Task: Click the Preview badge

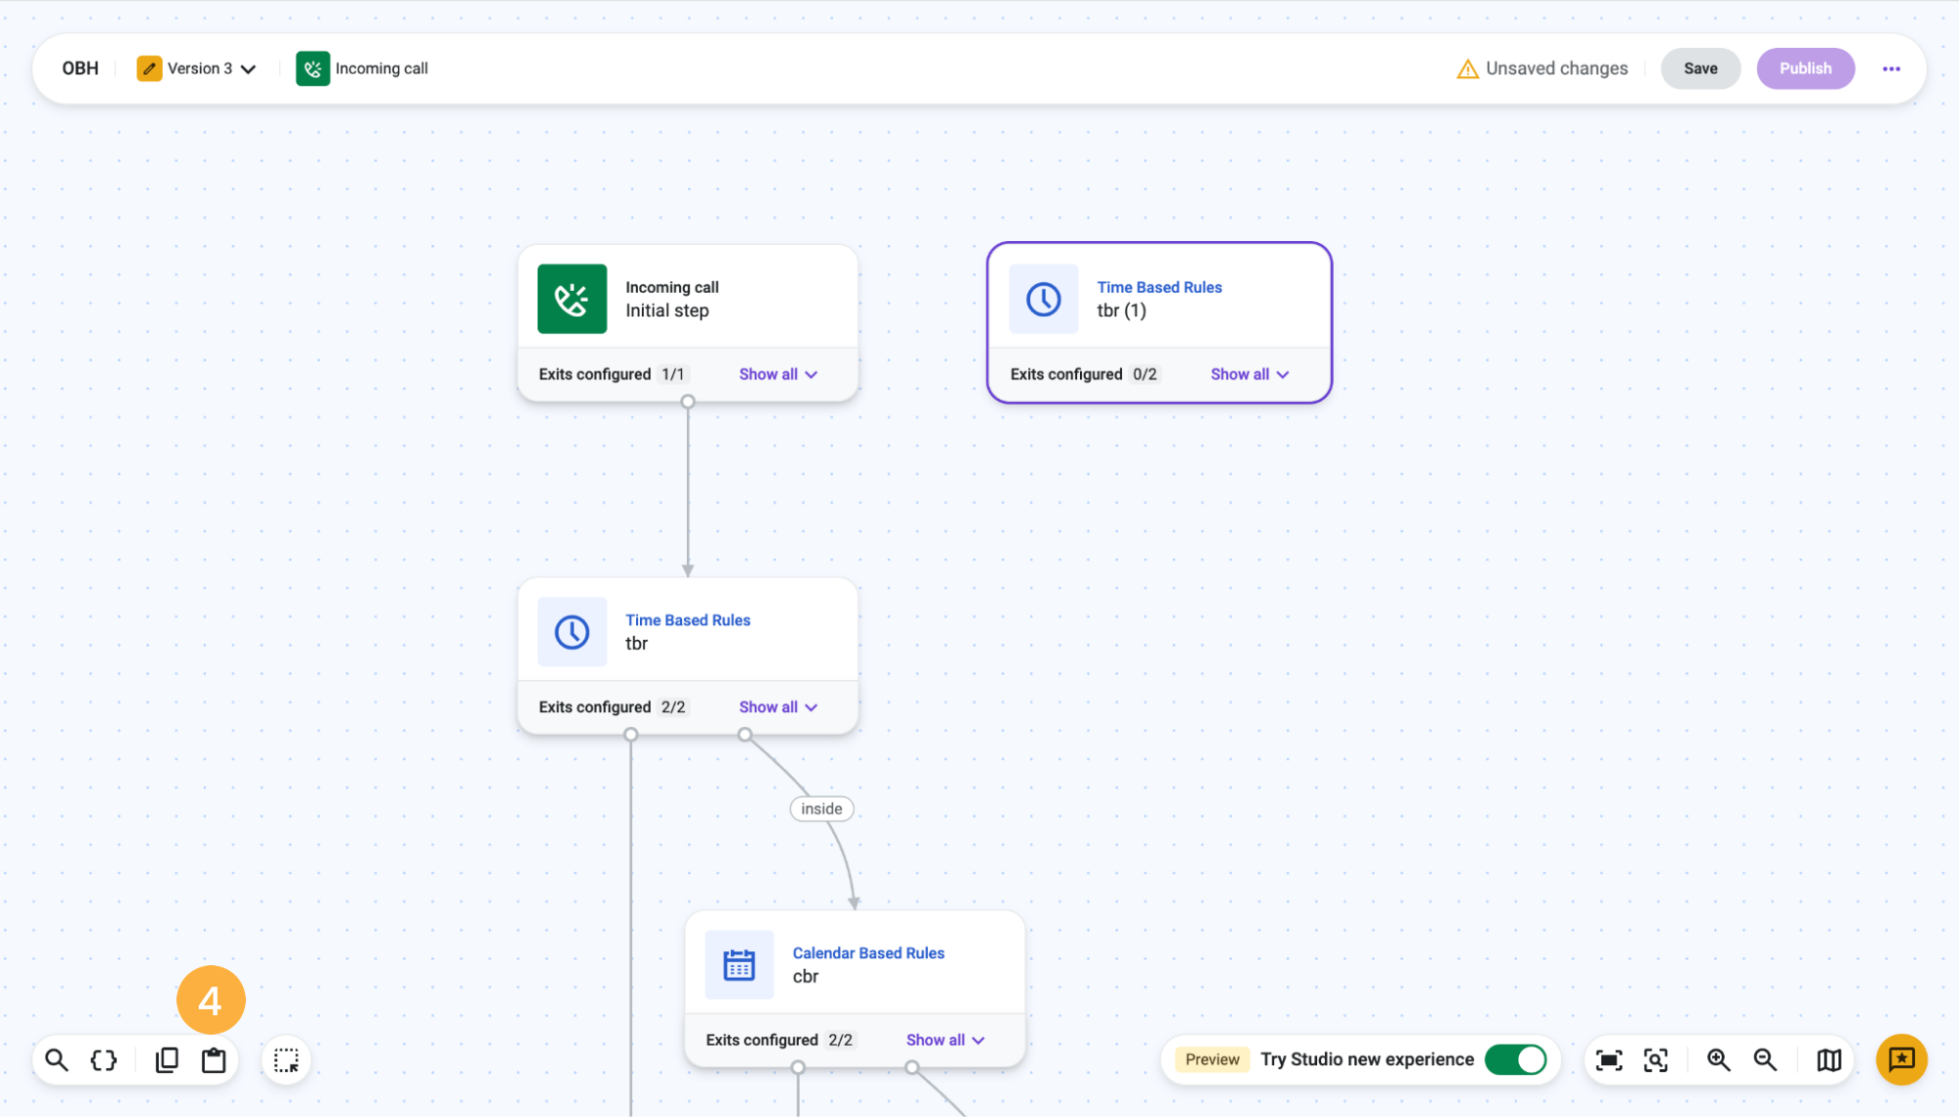Action: click(x=1212, y=1060)
